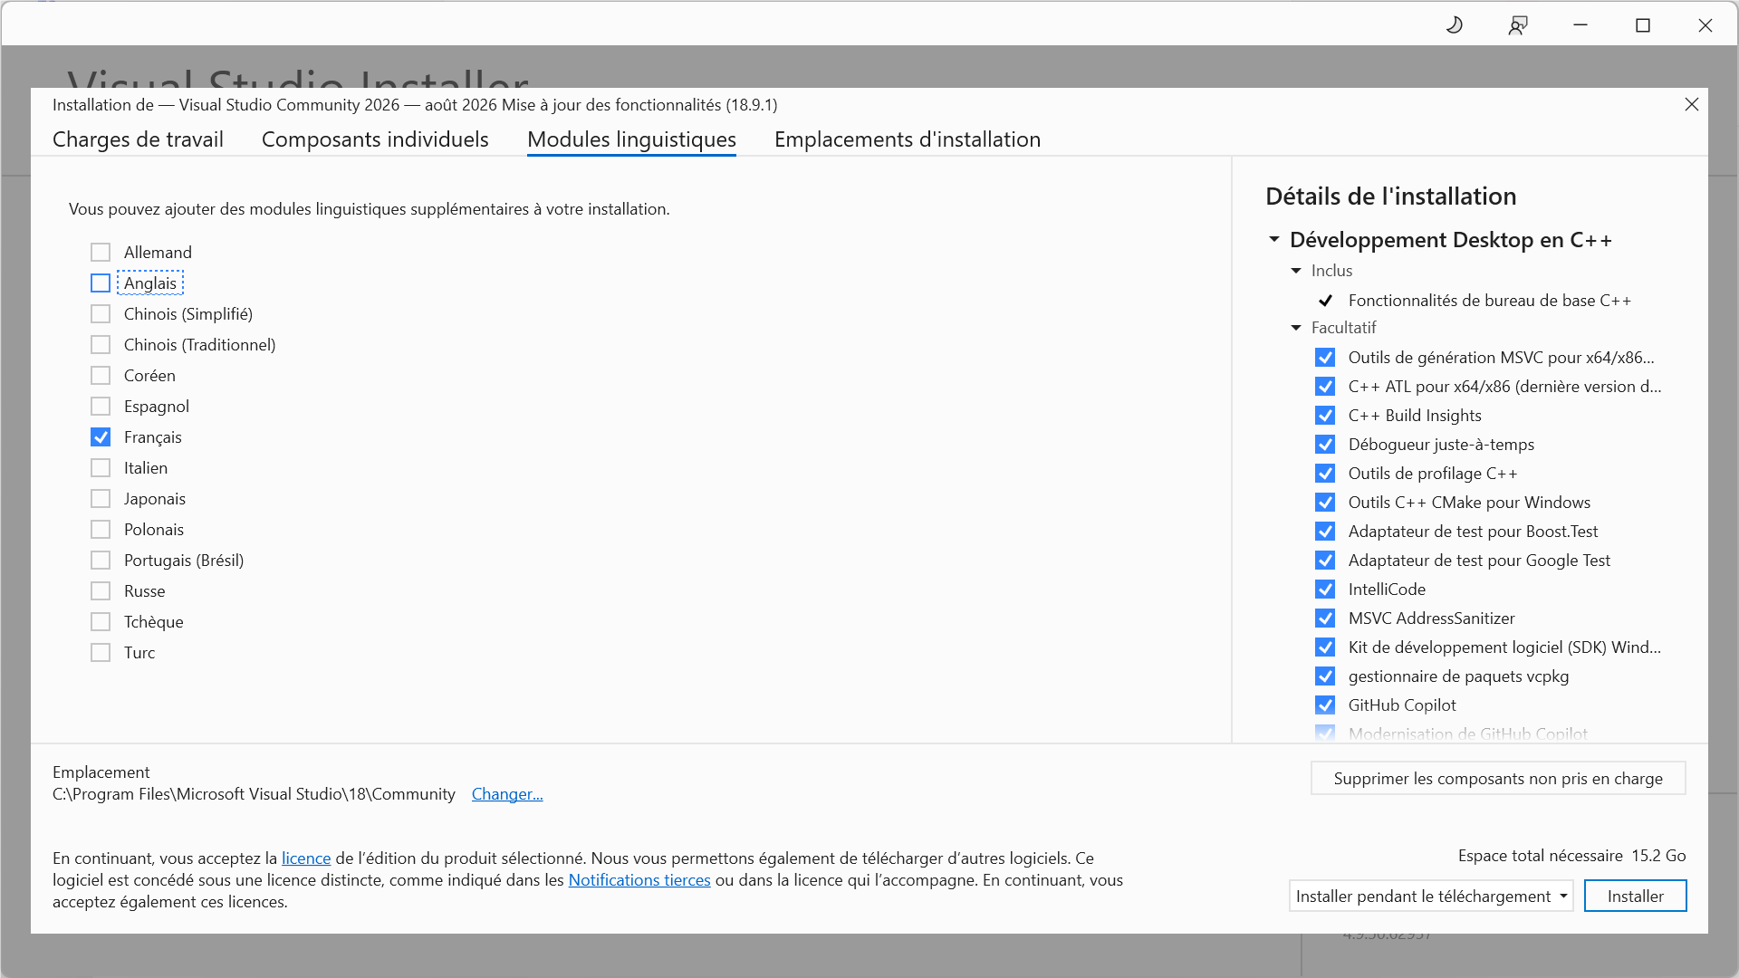The image size is (1739, 978).
Task: Uncheck Outils de profilage C++
Action: (1325, 474)
